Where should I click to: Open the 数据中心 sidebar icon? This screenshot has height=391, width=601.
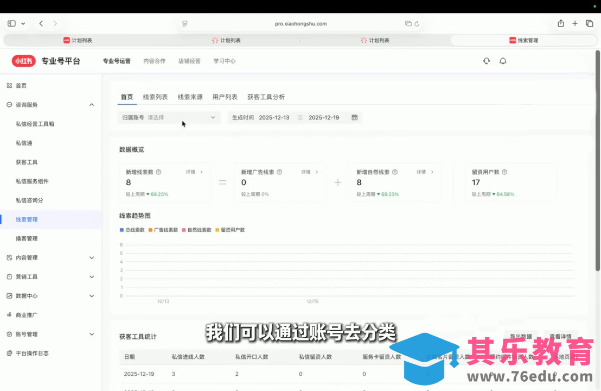[9, 295]
